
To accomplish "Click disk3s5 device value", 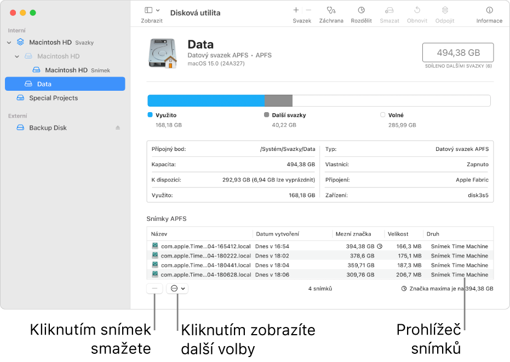I will tap(478, 195).
